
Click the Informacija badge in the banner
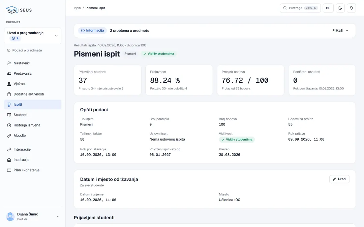click(x=92, y=31)
